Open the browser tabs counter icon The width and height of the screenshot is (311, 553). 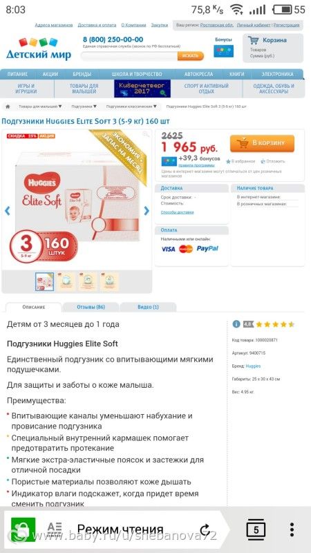256,529
